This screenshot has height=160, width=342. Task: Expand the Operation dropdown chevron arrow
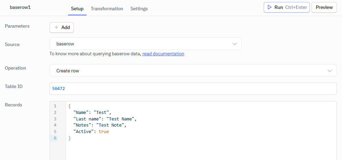point(330,71)
